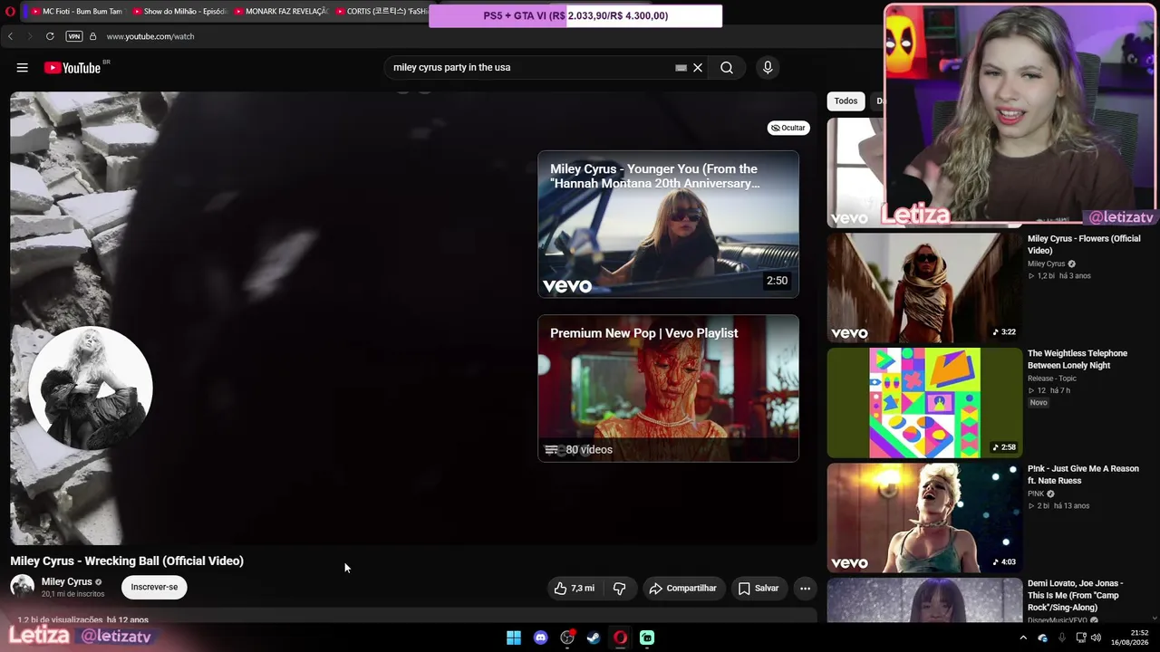Play suggested Younger You end-screen video
Screen dimensions: 1160x652
click(668, 225)
